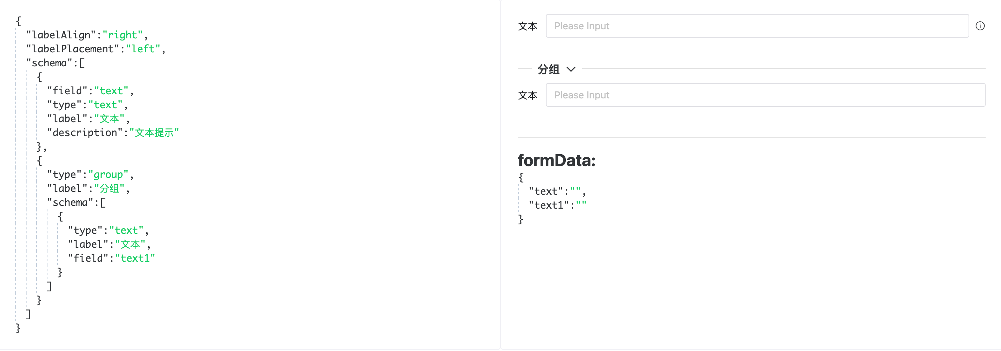Viewport: 1001px width, 351px height.
Task: Click the formData heading
Action: click(557, 160)
